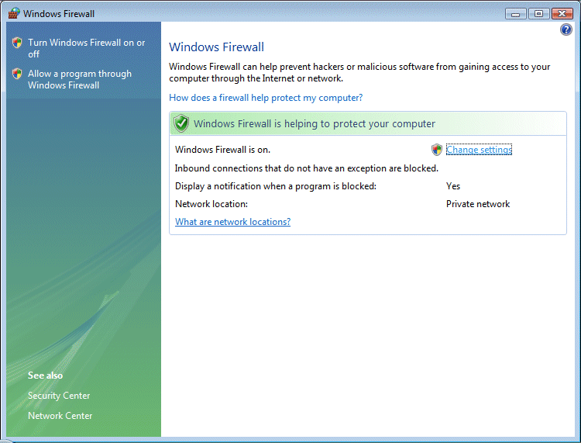Click the shield icon next to Change settings
This screenshot has height=443, width=581.
pos(437,150)
